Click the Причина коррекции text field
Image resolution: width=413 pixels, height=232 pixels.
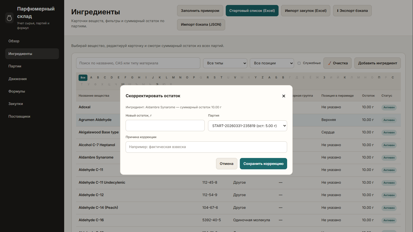point(206,147)
